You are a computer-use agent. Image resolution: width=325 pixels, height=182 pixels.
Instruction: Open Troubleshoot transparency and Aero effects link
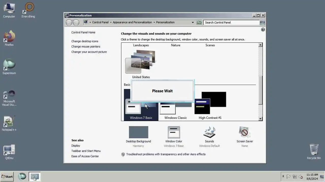coord(166,154)
